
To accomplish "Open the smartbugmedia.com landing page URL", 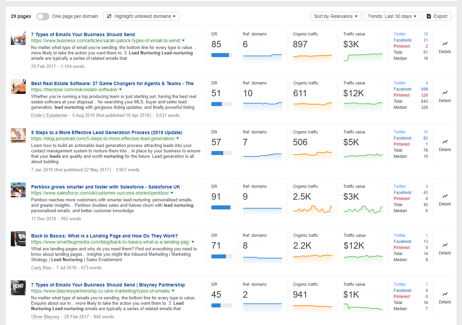I will click(110, 242).
